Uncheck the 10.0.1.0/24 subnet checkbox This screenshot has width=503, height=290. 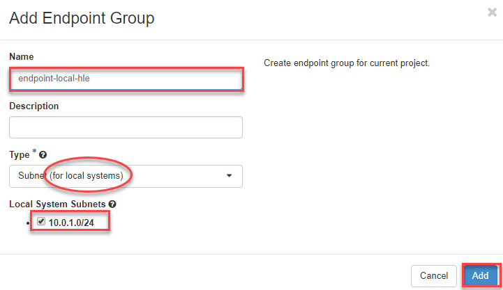click(41, 222)
